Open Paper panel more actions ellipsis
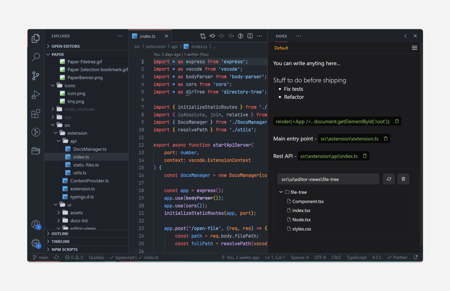 pyautogui.click(x=298, y=36)
